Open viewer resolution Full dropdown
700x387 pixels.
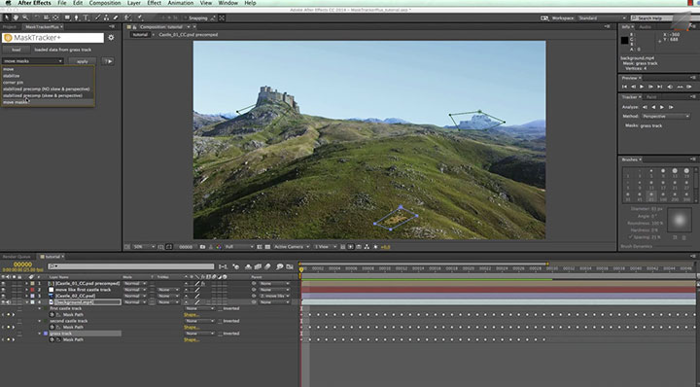[238, 247]
